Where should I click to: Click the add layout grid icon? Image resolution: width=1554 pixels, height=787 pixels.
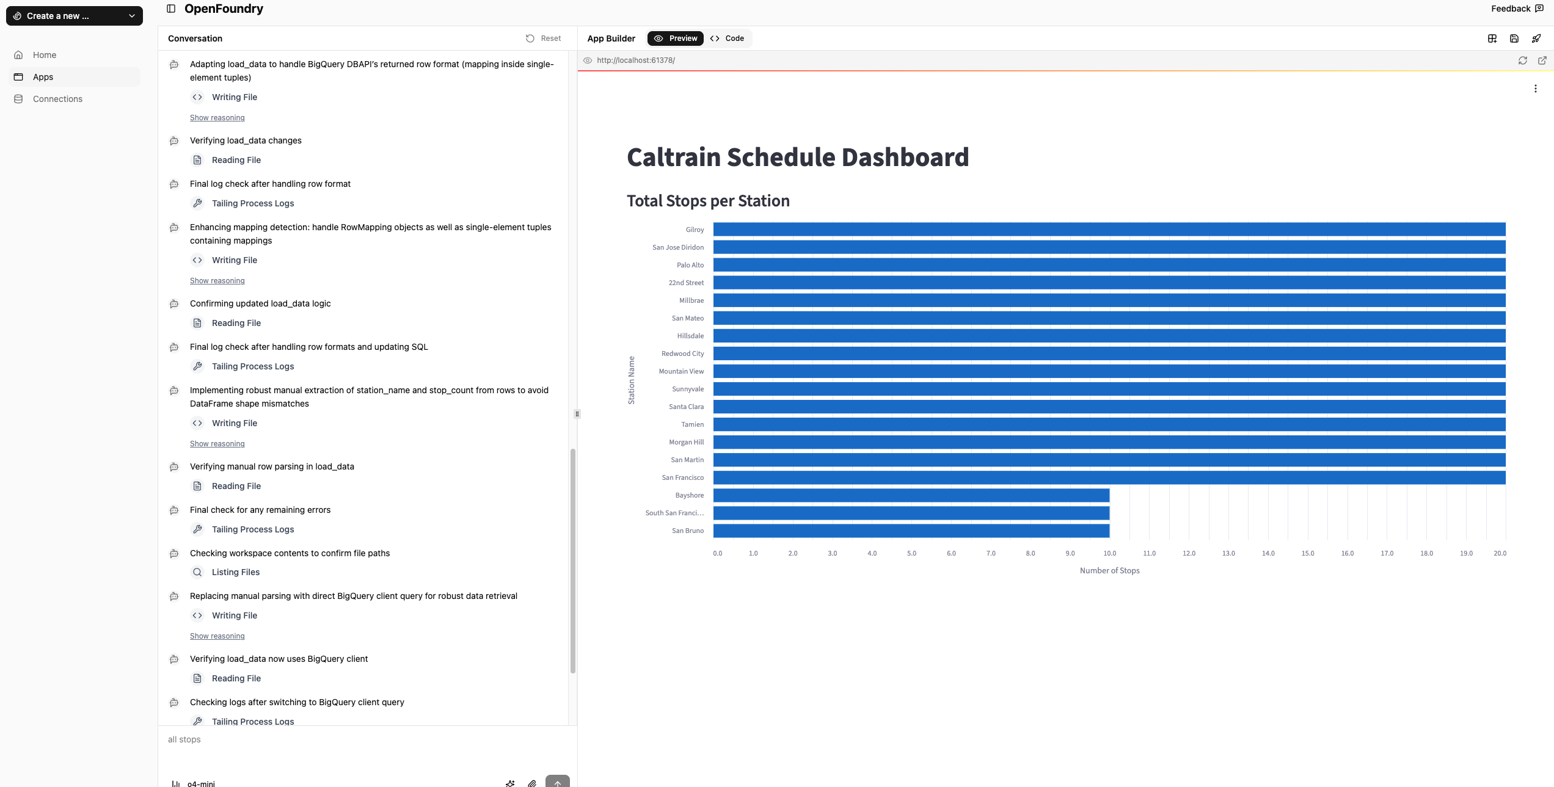tap(1492, 38)
